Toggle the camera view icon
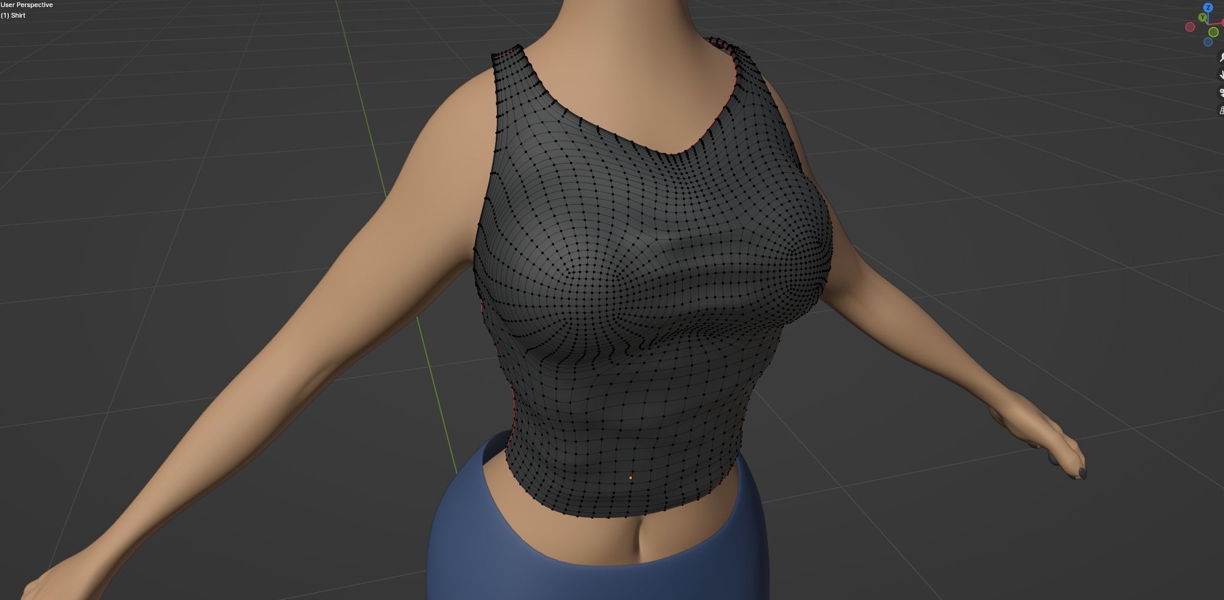 1221,92
